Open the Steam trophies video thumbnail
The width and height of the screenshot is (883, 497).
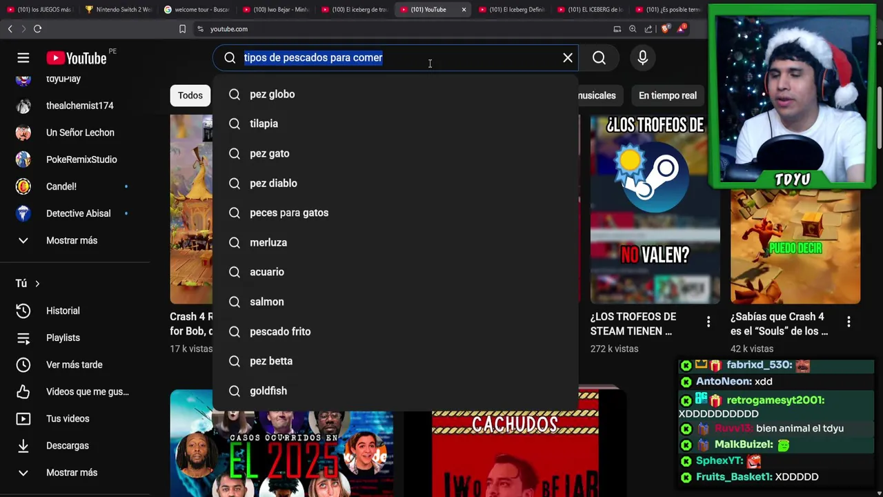(655, 210)
